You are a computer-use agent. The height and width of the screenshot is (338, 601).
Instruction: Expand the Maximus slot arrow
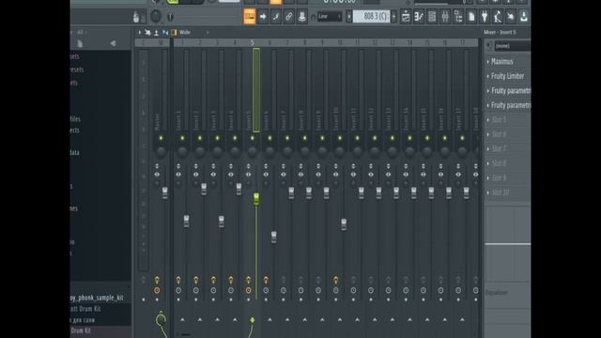[488, 61]
